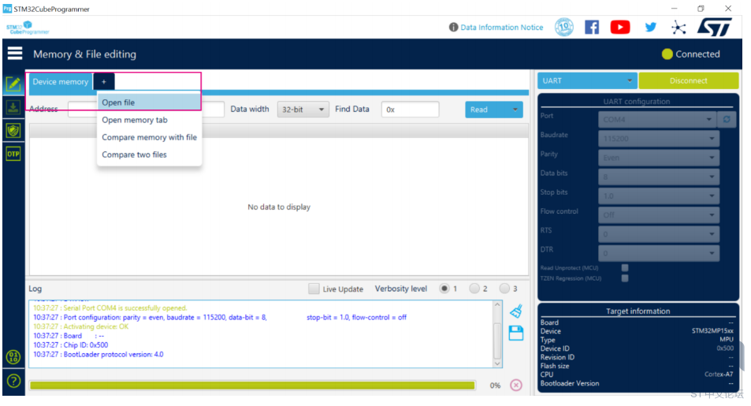Open the Port COM4 dropdown
This screenshot has height=406, width=751.
[657, 119]
